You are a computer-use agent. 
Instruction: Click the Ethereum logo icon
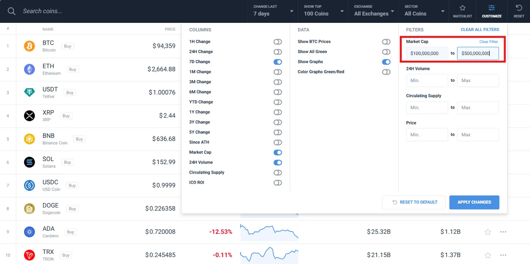pos(29,69)
